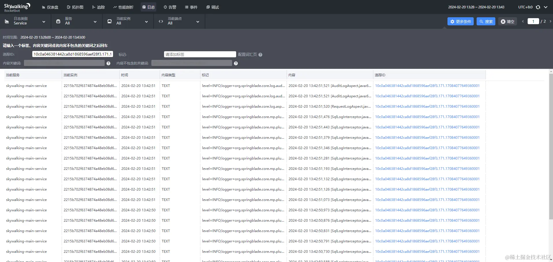The image size is (553, 262).
Task: Toggle the 更多条件 more conditions button
Action: tap(460, 21)
